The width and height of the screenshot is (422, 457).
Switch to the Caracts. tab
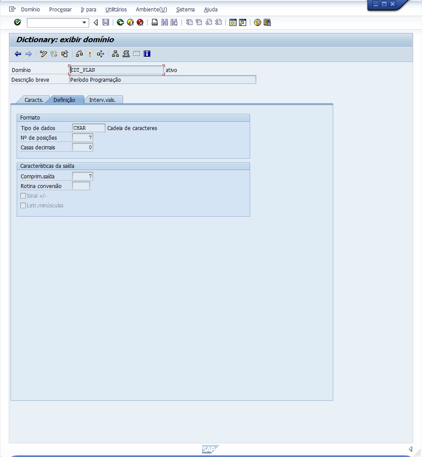[34, 100]
